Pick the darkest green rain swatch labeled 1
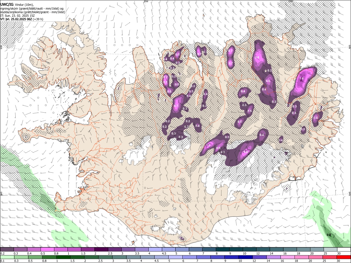Image resolution: width=351 pixels, height=263 pixels. (64, 257)
